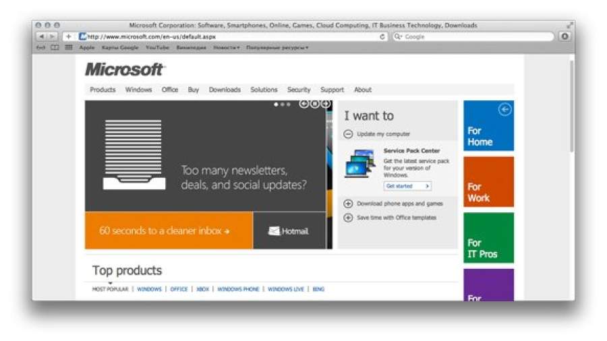Select the XBOX products tab
Image resolution: width=607 pixels, height=341 pixels.
click(x=202, y=289)
